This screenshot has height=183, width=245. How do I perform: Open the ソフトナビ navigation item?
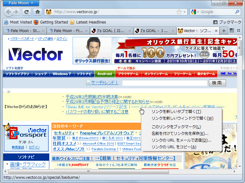[x=84, y=74]
